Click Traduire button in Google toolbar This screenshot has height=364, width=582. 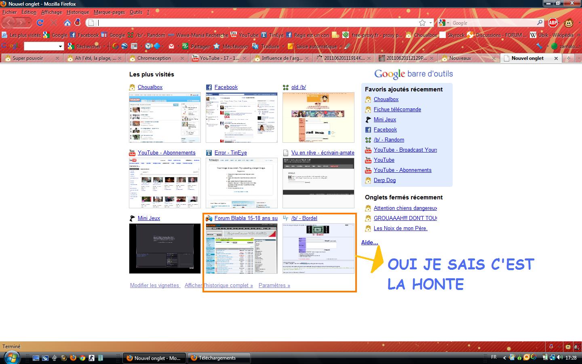point(270,46)
